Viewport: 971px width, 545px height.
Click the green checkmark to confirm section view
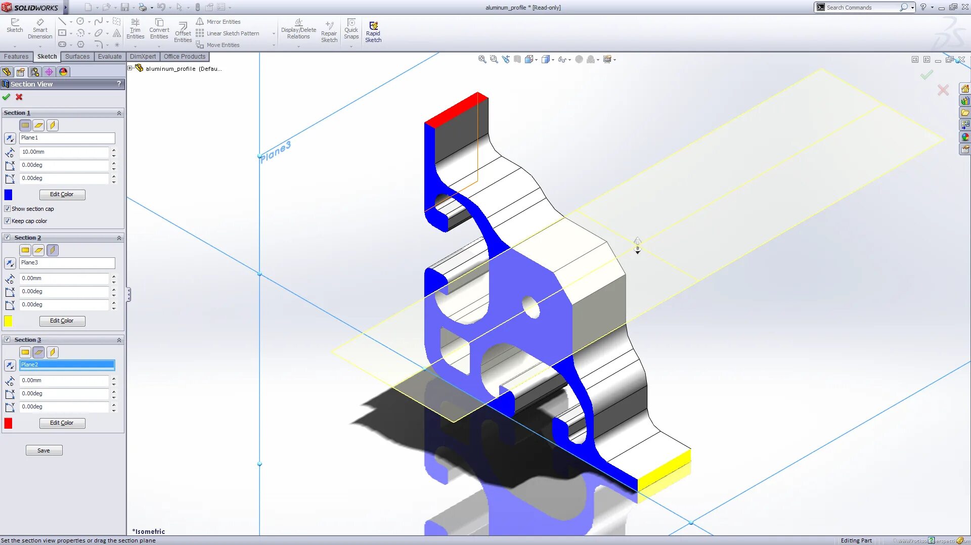click(x=7, y=97)
